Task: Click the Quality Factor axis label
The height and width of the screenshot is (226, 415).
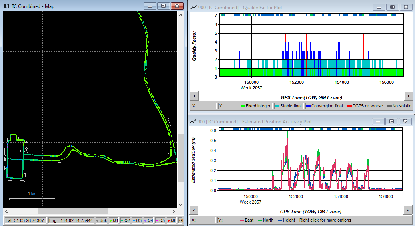Action: pyautogui.click(x=194, y=46)
